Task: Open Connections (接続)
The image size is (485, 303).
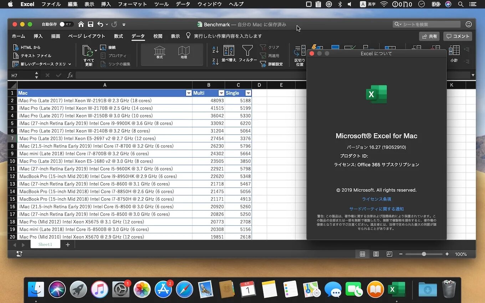Action: [108, 47]
